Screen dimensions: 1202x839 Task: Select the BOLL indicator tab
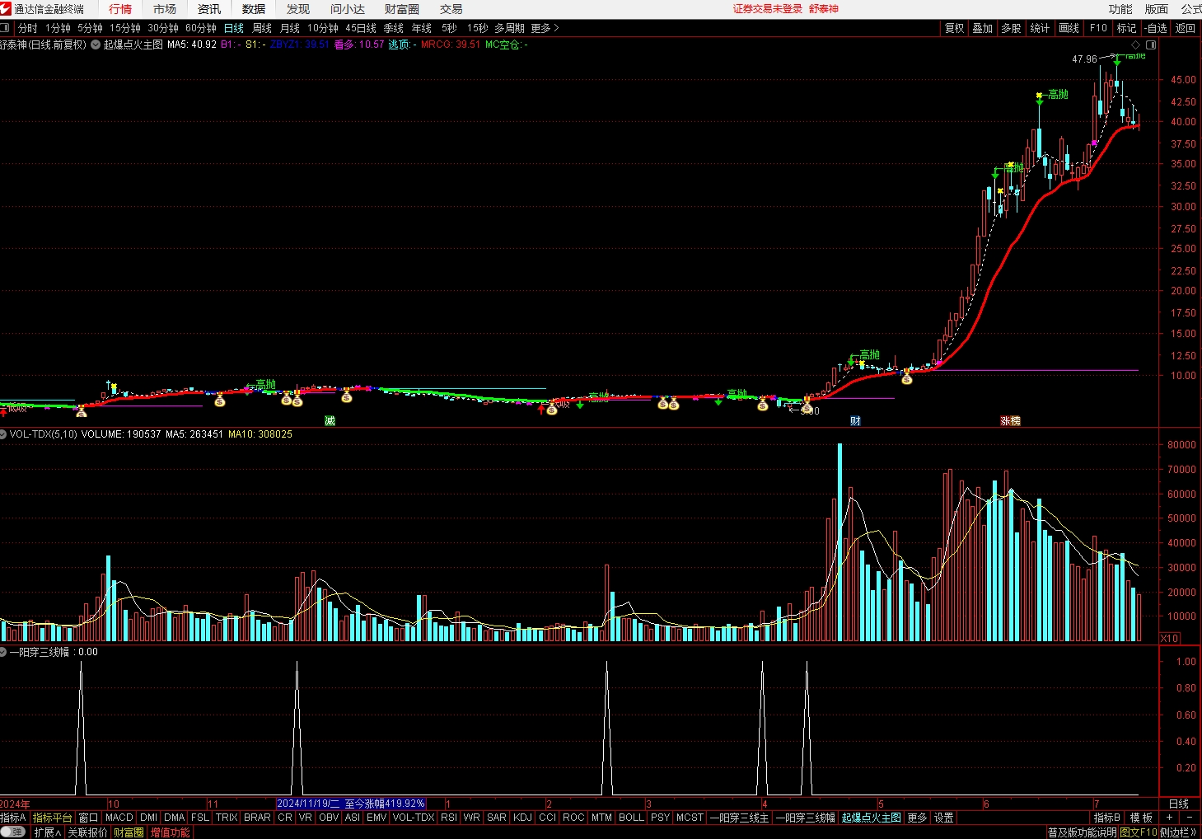coord(632,818)
